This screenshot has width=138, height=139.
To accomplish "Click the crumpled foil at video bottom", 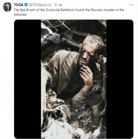I will pos(58,129).
